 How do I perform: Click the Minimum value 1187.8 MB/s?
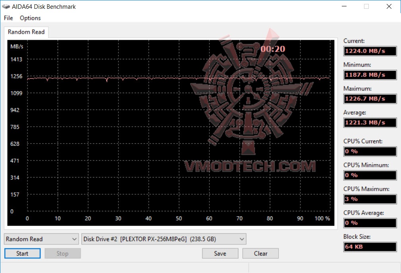370,75
